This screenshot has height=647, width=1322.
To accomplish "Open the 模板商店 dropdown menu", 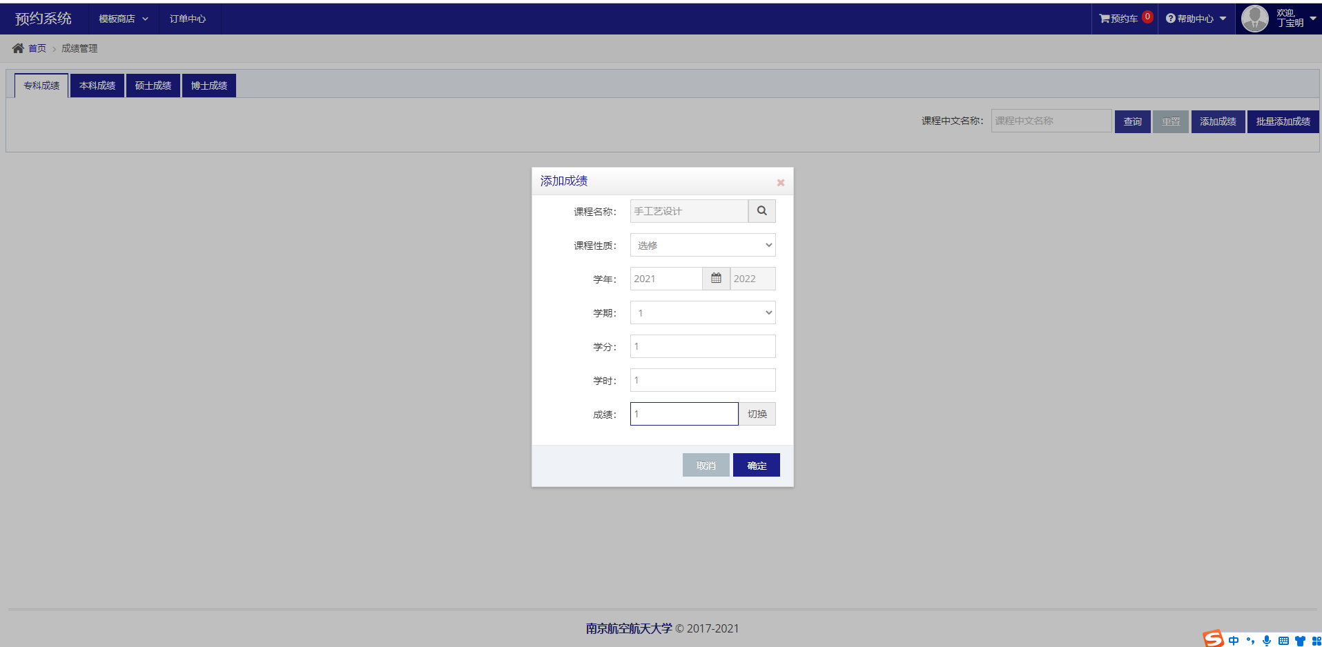I will 123,19.
